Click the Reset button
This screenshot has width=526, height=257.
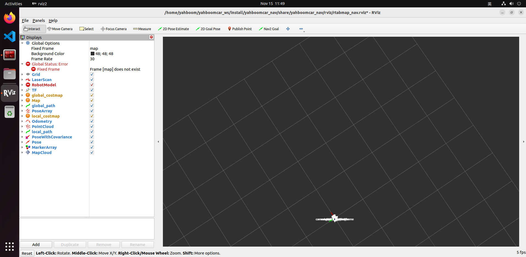pos(27,253)
